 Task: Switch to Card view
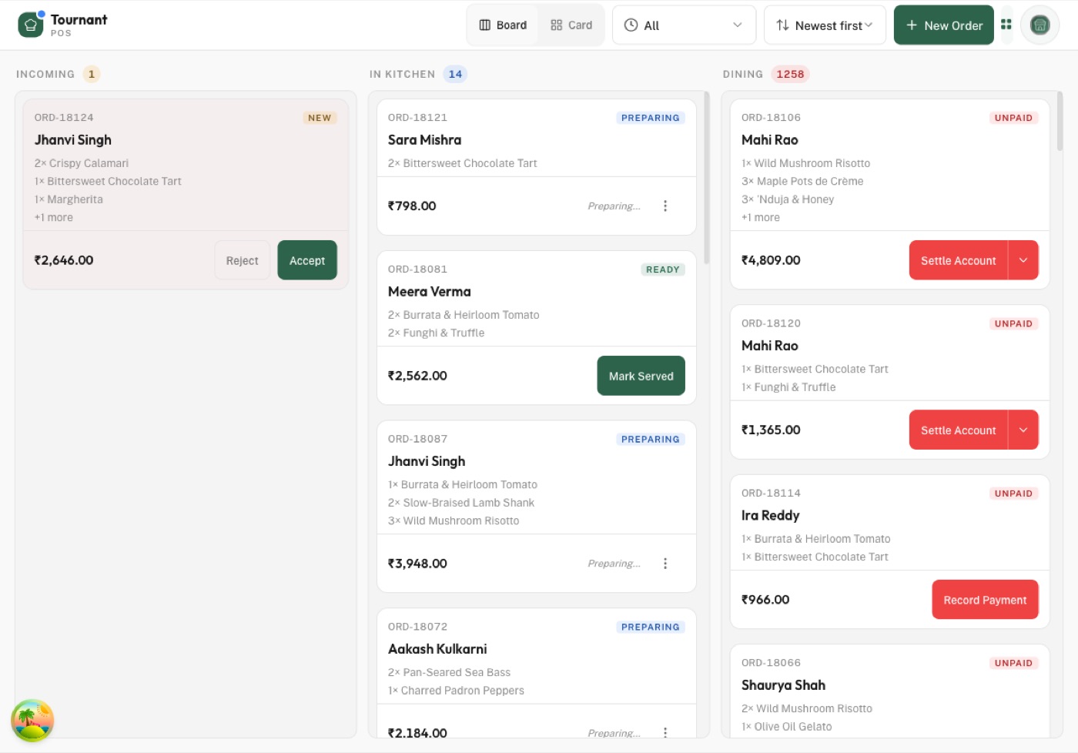(571, 25)
